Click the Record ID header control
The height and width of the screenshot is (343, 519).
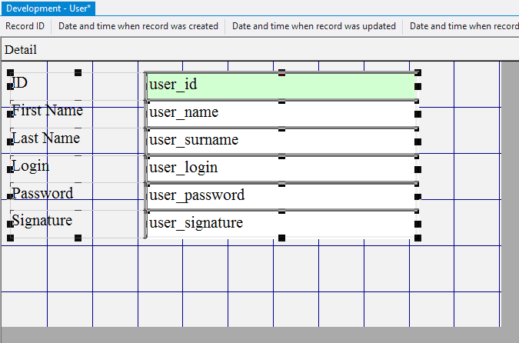tap(25, 26)
